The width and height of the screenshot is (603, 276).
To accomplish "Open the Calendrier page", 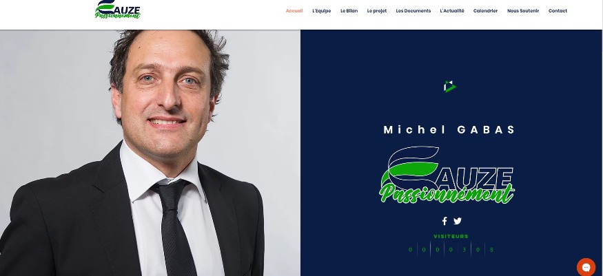I will pos(485,11).
